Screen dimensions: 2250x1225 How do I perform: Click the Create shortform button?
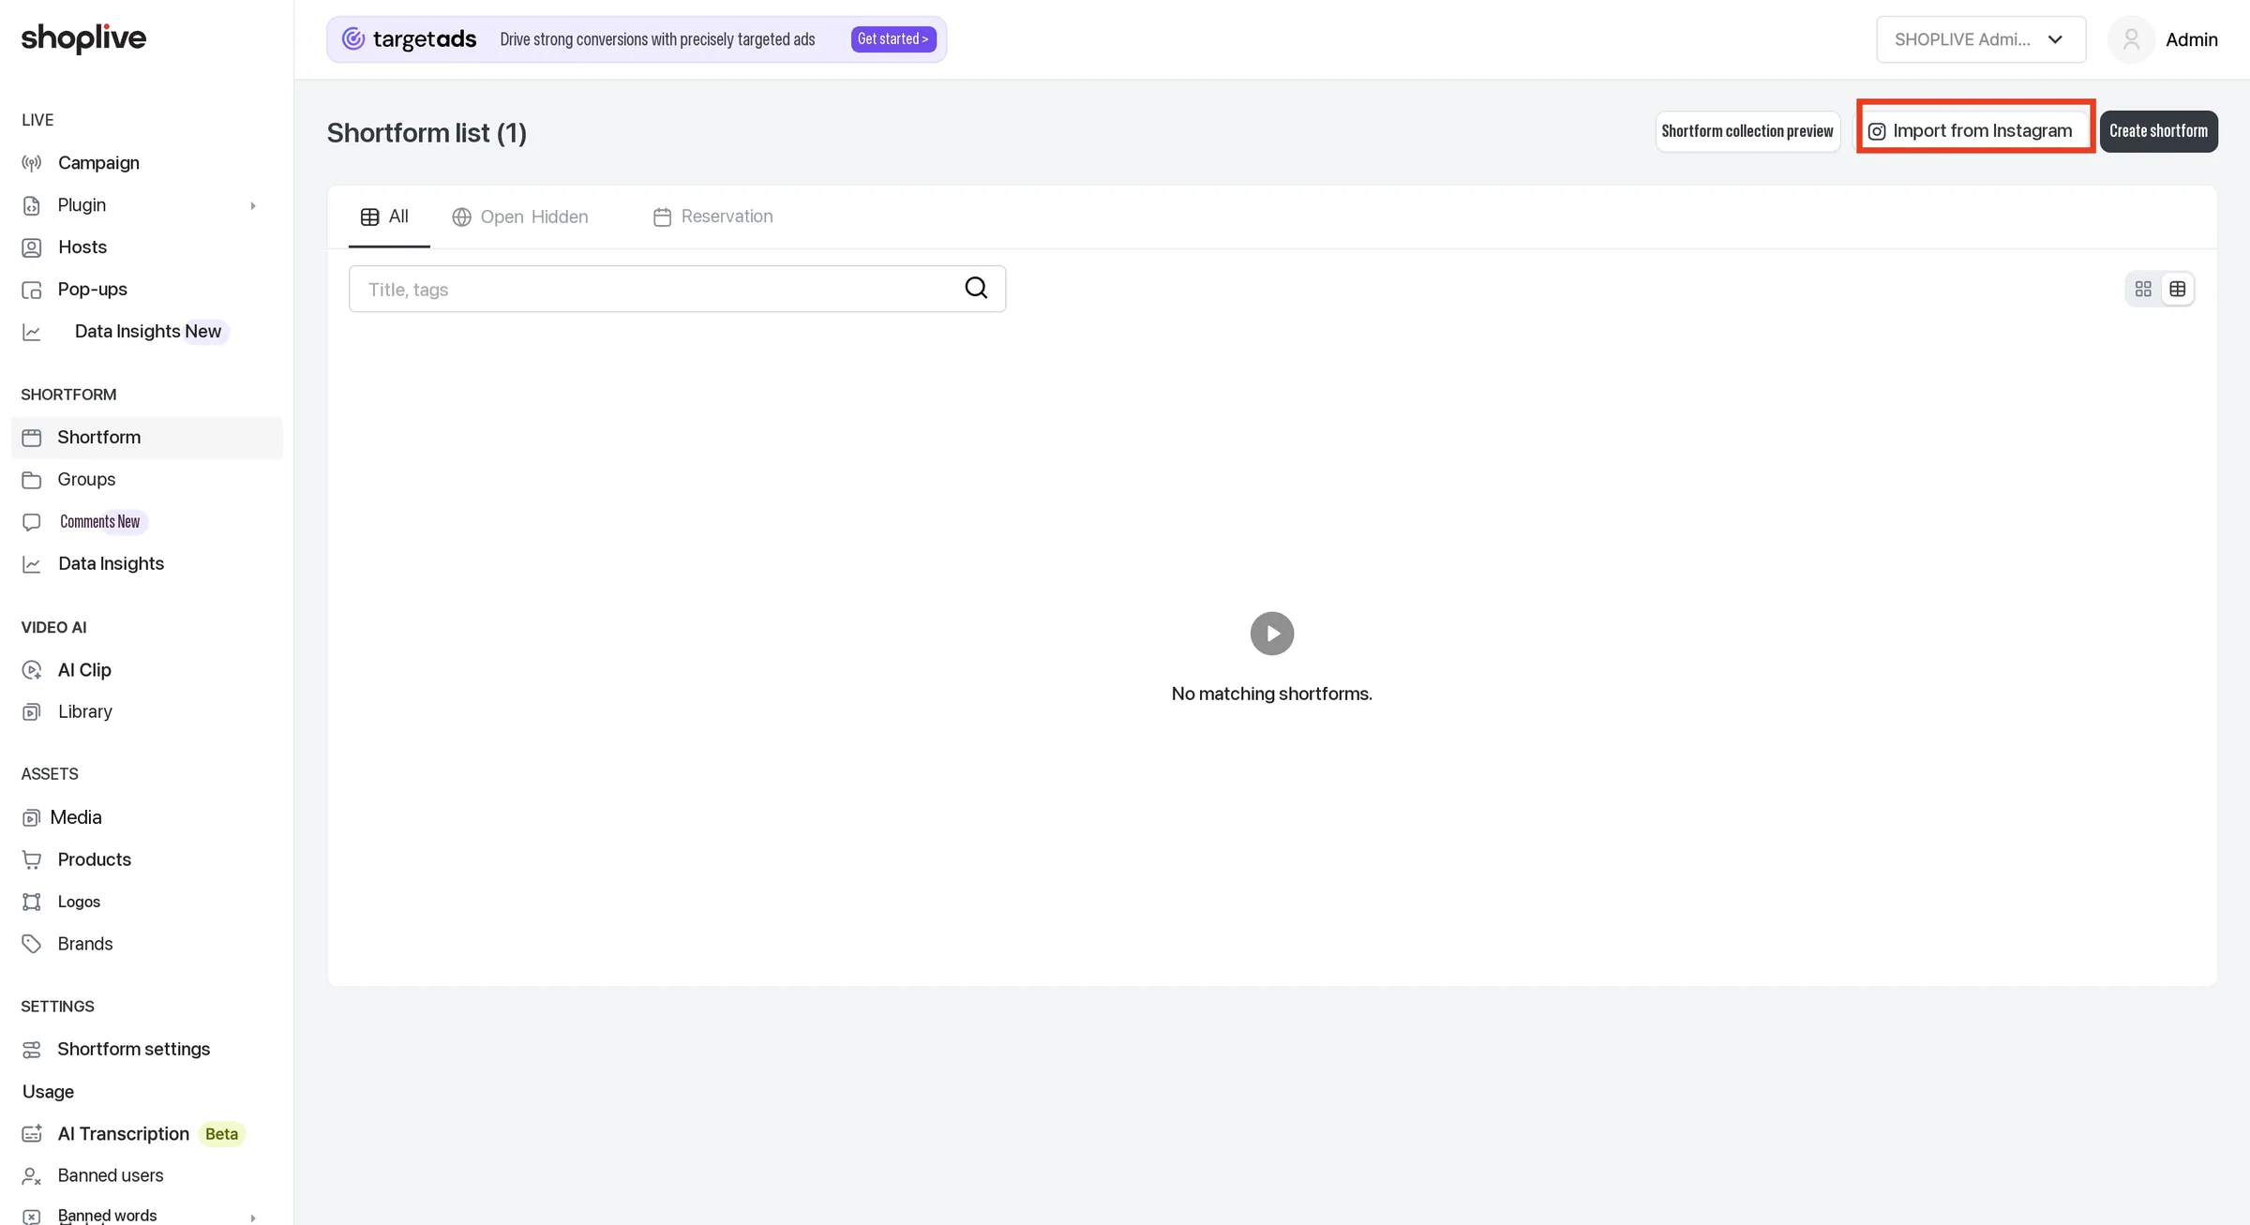2158,131
